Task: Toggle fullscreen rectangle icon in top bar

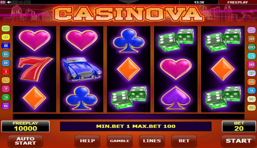Action: [x=15, y=2]
